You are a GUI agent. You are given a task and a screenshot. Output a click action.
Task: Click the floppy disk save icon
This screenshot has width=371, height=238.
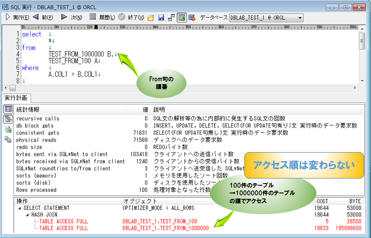pos(161,18)
